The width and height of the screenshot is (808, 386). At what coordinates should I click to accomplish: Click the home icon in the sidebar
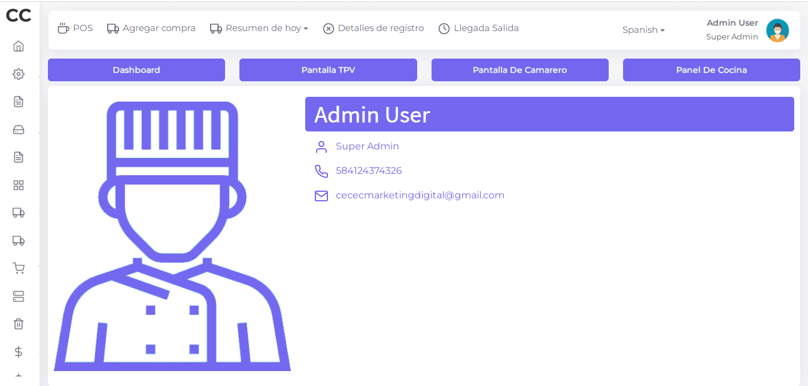[x=19, y=46]
